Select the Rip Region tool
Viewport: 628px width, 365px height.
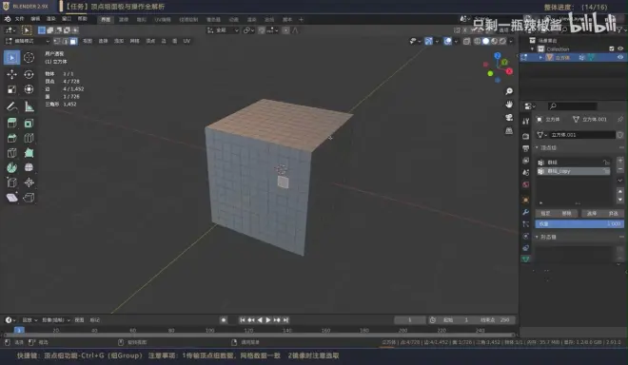coord(29,198)
